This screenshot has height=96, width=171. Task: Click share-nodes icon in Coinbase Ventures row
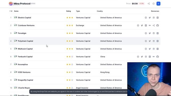(x=154, y=26)
